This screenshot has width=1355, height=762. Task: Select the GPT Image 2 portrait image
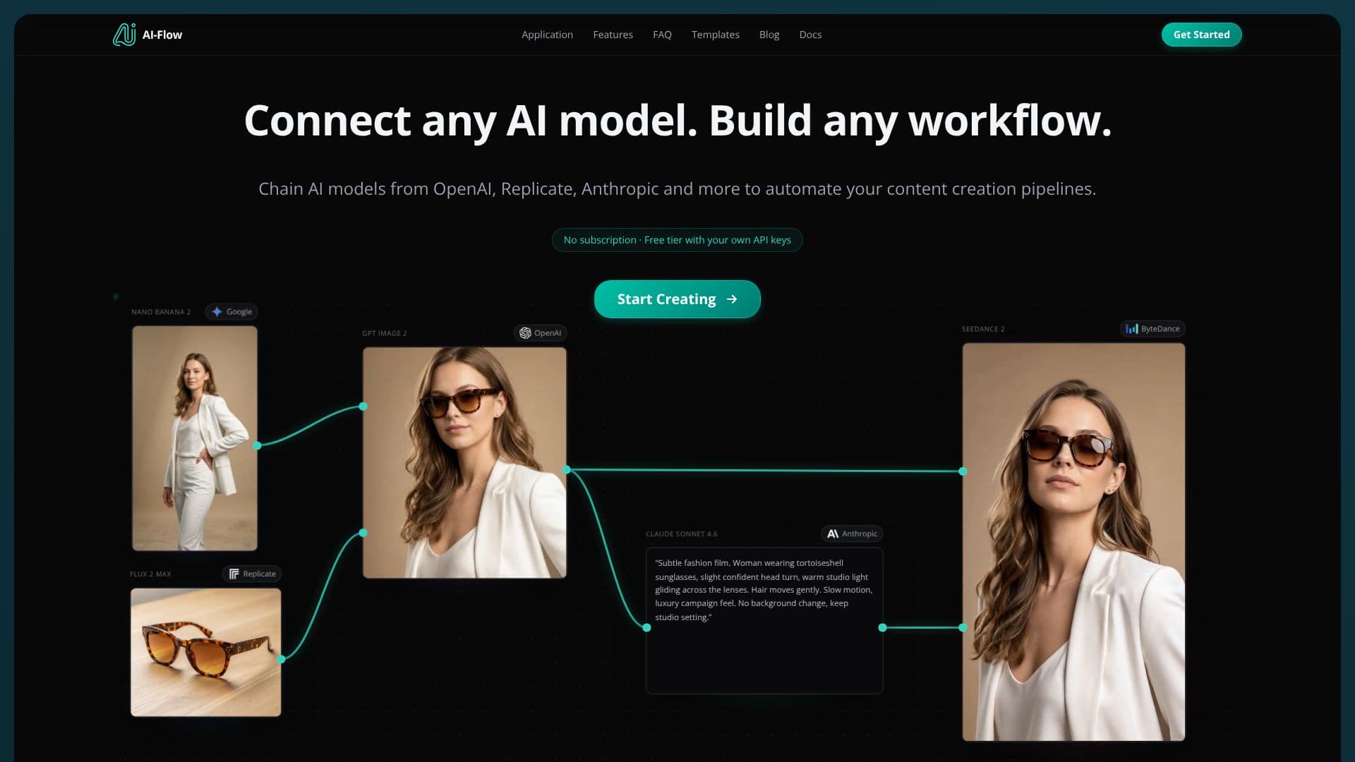(x=464, y=463)
